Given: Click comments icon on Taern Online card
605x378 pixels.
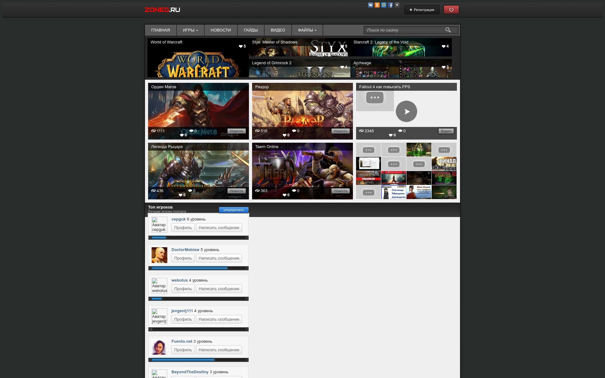Looking at the screenshot, I should [294, 191].
